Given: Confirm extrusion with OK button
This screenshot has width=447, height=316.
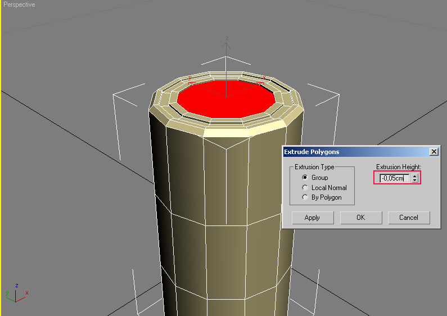Looking at the screenshot, I should point(361,218).
